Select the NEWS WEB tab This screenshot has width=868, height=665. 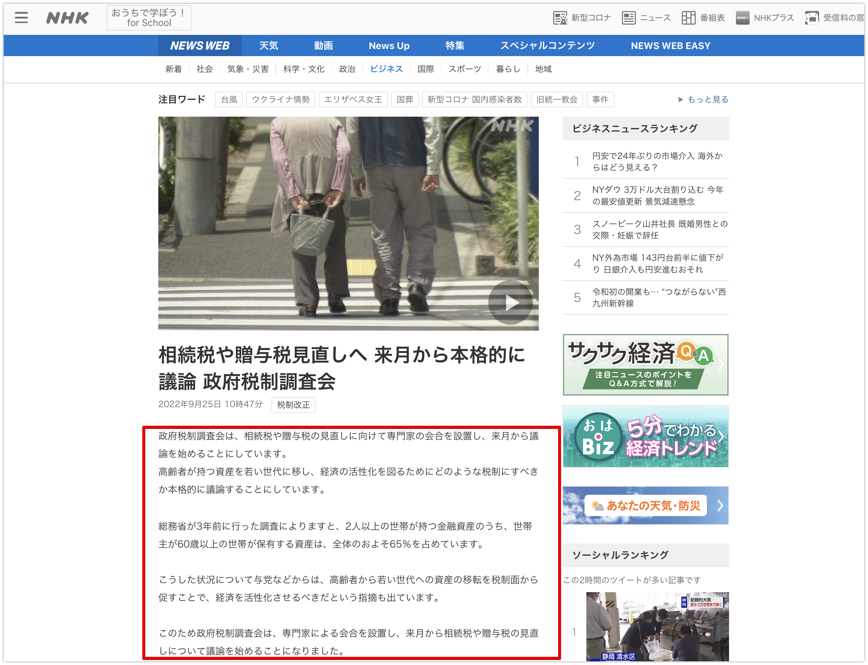(x=200, y=46)
